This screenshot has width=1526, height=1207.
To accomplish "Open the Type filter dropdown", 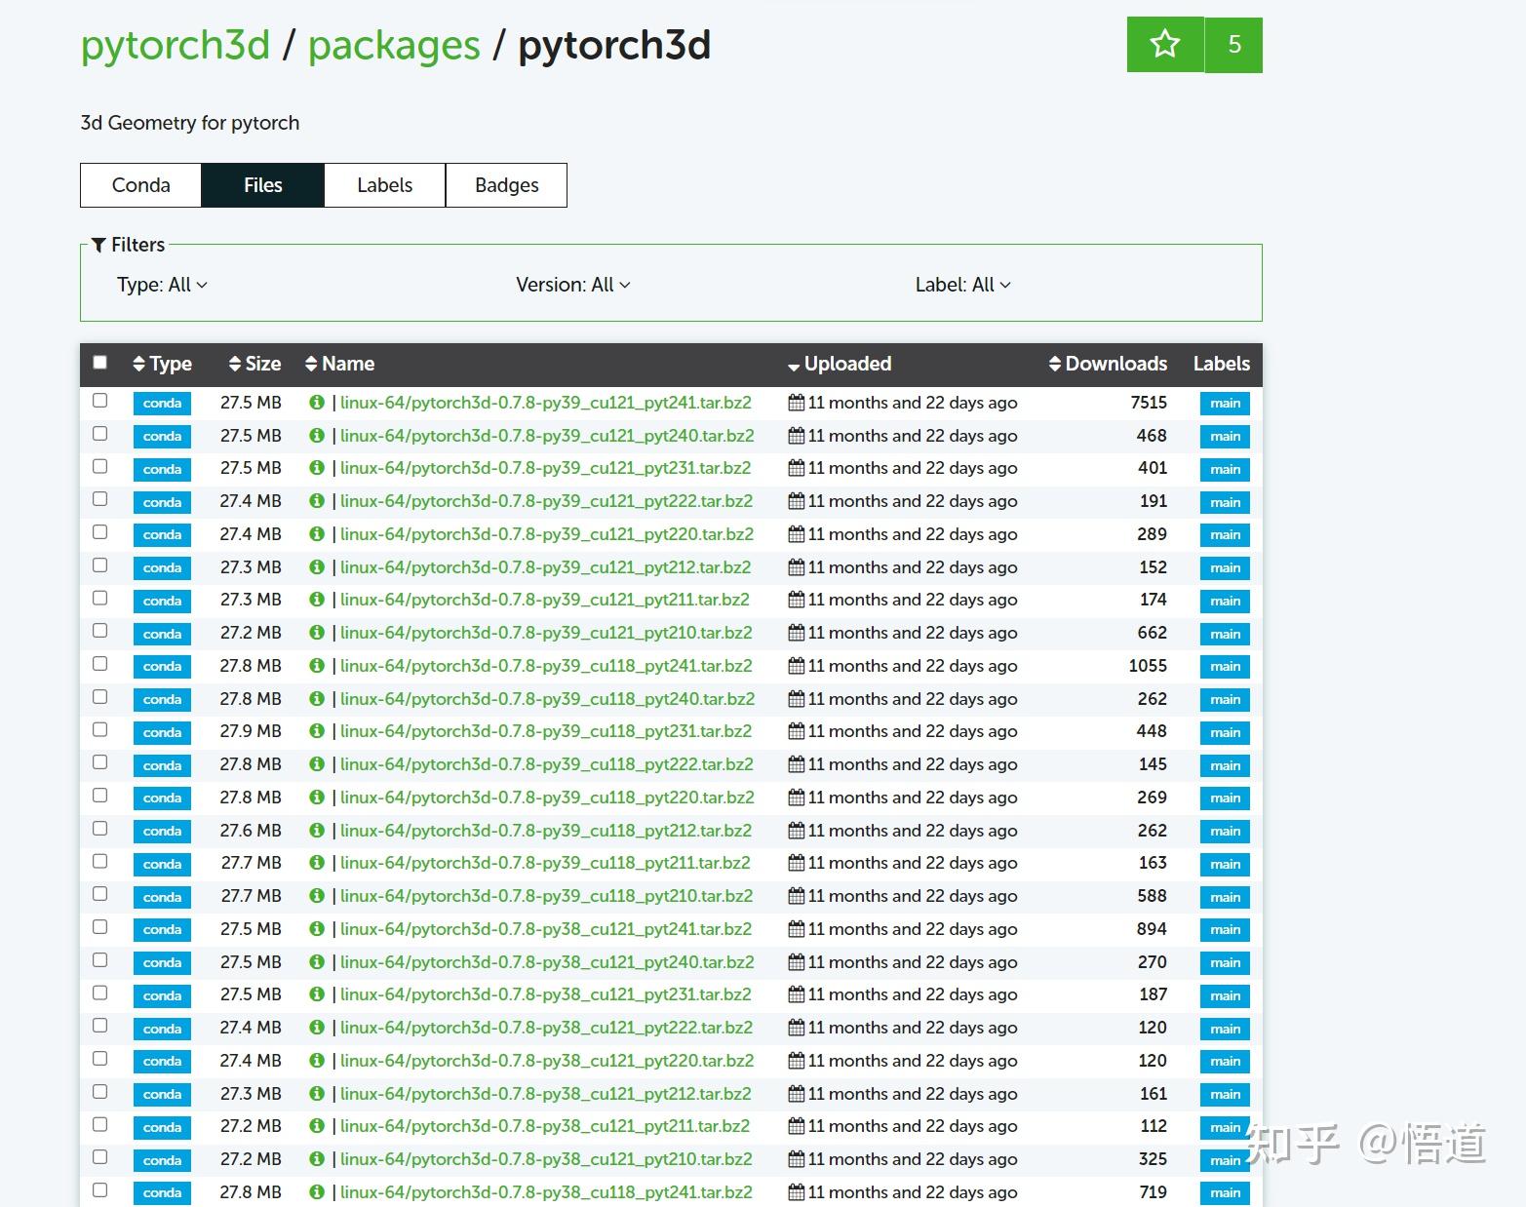I will pyautogui.click(x=163, y=285).
